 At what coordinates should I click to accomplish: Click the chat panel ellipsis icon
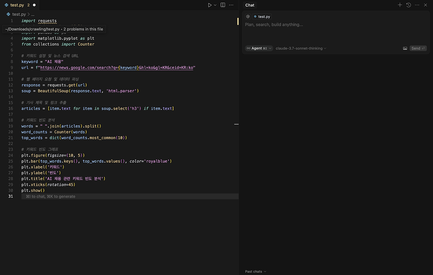[417, 5]
